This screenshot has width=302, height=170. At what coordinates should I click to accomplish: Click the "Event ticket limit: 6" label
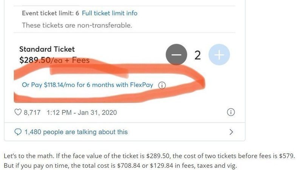(x=50, y=13)
